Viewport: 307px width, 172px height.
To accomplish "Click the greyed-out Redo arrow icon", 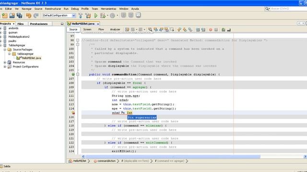I will coord(36,15).
